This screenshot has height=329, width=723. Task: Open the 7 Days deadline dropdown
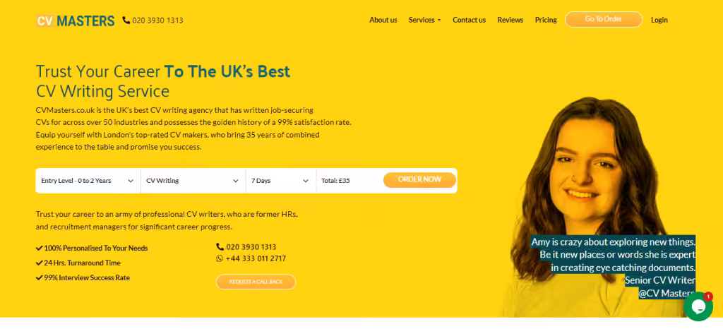click(x=281, y=181)
